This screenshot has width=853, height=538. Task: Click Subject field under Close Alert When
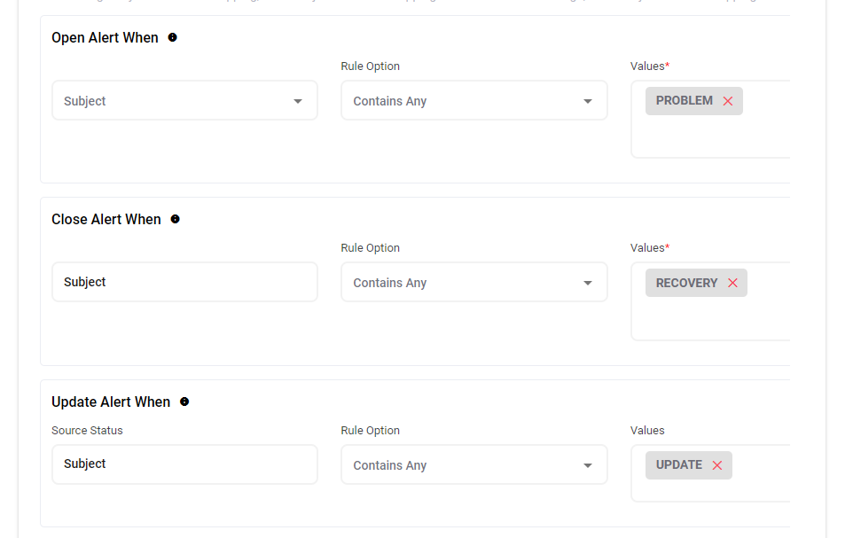(184, 282)
